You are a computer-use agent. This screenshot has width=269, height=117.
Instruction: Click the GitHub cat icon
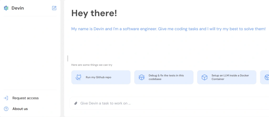coord(78,77)
